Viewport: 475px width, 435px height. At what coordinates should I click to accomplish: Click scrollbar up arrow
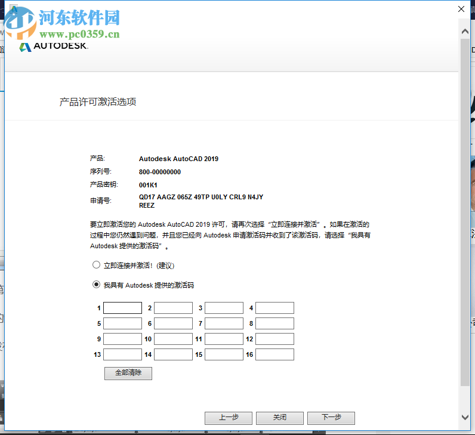point(465,31)
